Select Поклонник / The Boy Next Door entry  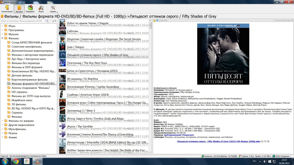[104, 63]
